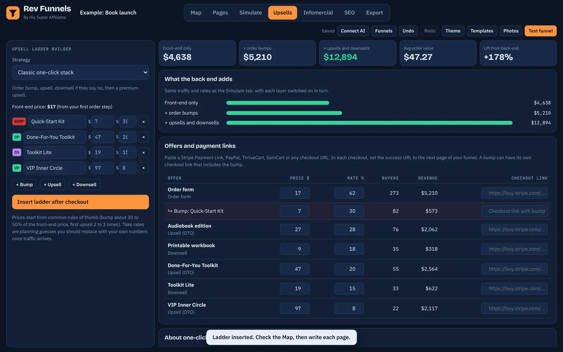The width and height of the screenshot is (563, 352).
Task: Go to the Simulate tab
Action: [251, 13]
